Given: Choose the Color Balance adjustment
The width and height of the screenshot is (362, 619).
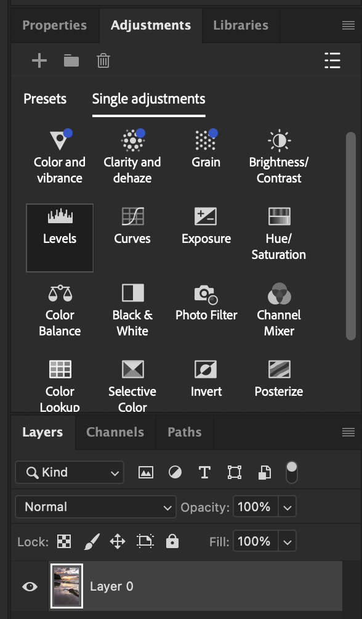Looking at the screenshot, I should tap(60, 309).
